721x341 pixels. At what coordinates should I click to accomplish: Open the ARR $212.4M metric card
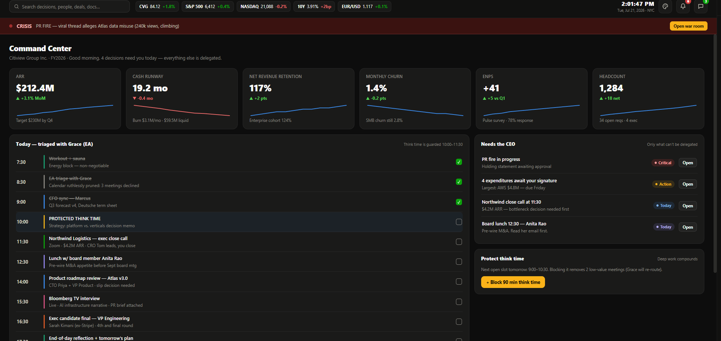[65, 98]
